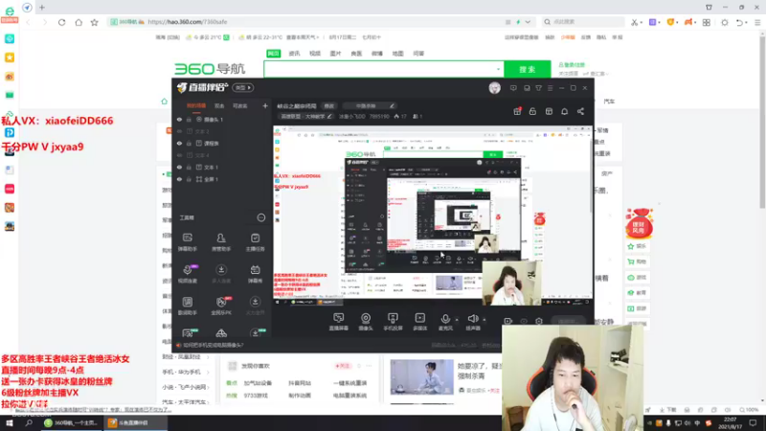
Task: Open the notification bell in streaming app
Action: point(564,111)
